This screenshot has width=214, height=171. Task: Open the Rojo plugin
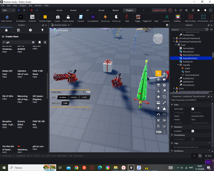coord(127,18)
